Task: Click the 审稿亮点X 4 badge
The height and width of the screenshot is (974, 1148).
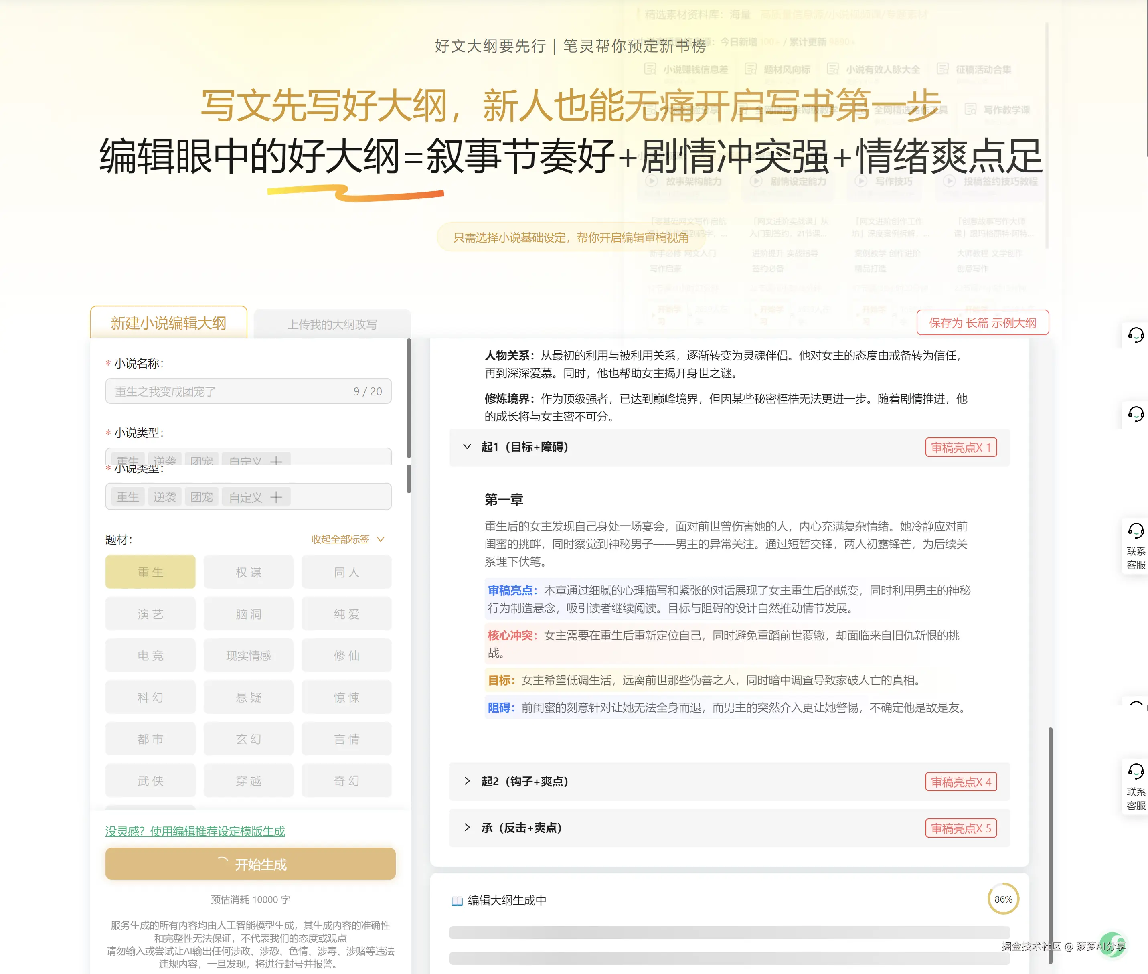Action: point(961,782)
